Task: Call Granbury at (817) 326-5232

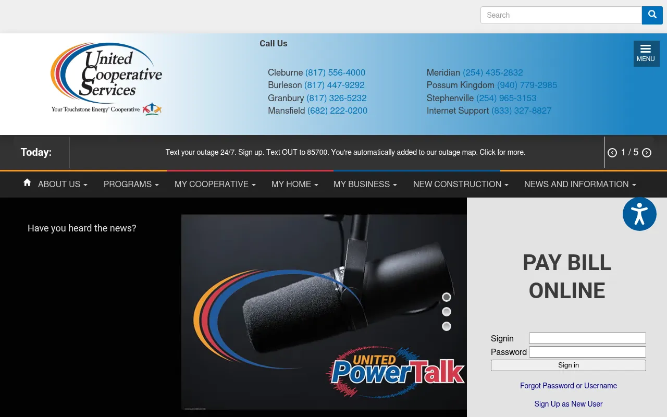Action: tap(337, 98)
